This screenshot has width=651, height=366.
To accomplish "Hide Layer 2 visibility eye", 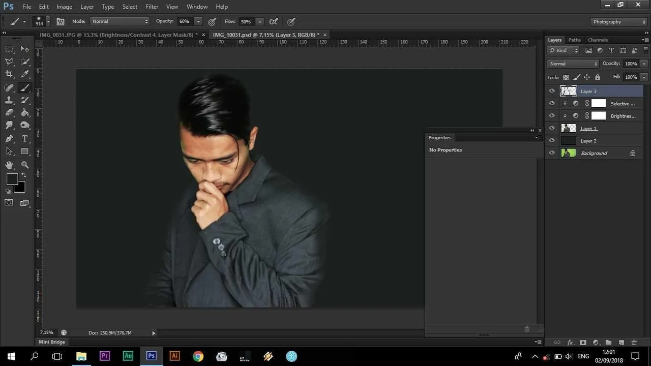I will click(x=552, y=140).
